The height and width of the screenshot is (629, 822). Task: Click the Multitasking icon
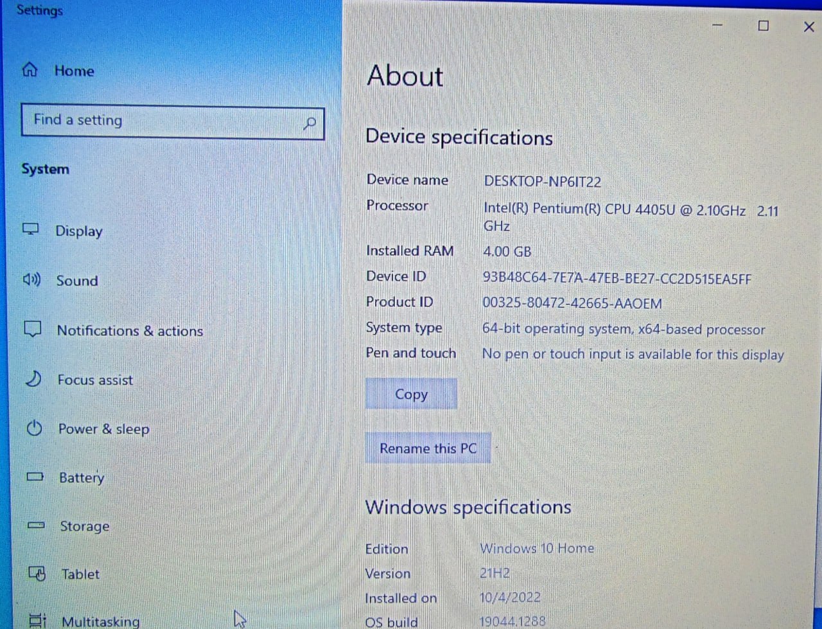(x=39, y=621)
